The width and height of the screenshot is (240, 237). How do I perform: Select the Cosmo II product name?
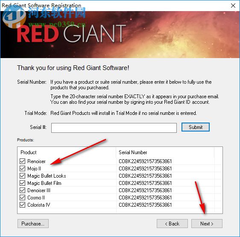(36, 198)
